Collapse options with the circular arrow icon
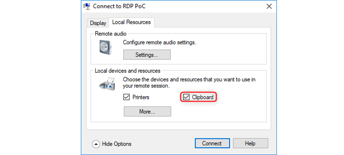344x155 pixels. pos(96,144)
